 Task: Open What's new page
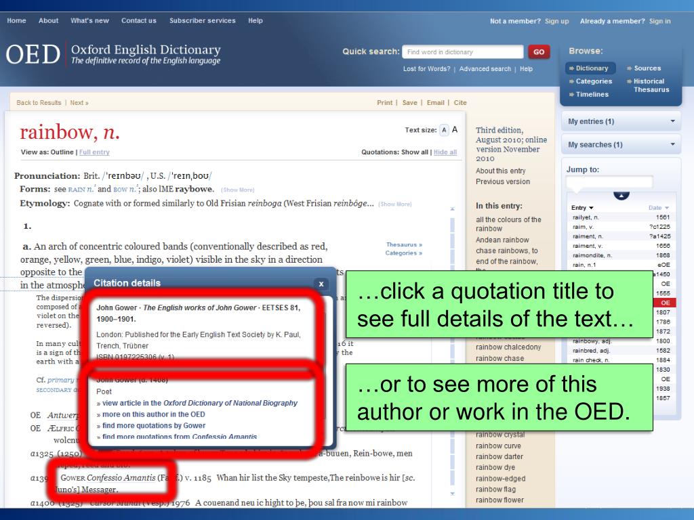click(90, 20)
